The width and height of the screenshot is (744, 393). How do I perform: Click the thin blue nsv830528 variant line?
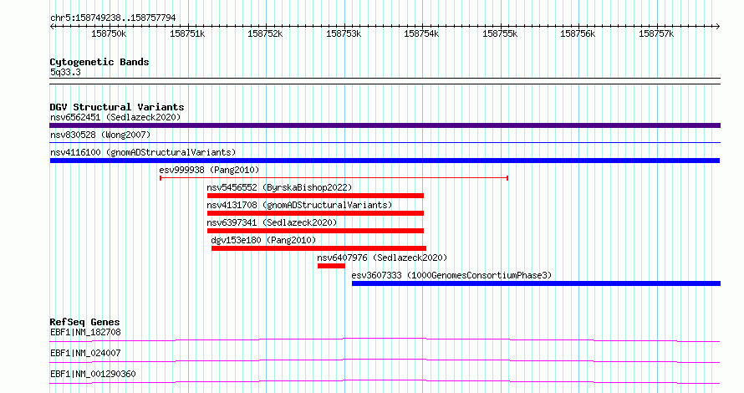click(385, 142)
